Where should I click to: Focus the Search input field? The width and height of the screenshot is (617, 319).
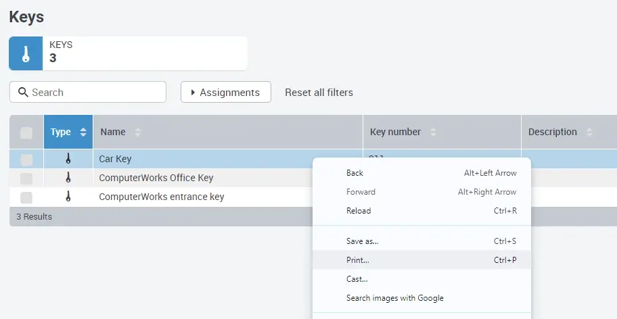pyautogui.click(x=95, y=92)
